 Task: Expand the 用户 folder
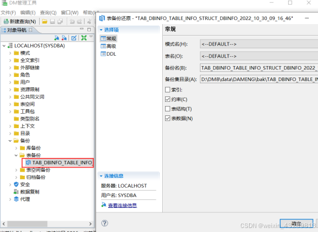10,82
